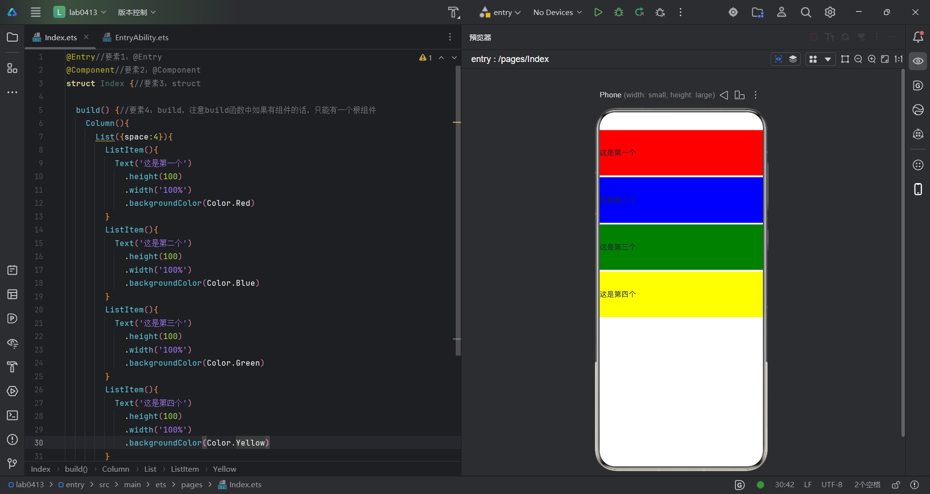
Task: Select build() in the code breadcrumb
Action: click(x=76, y=469)
